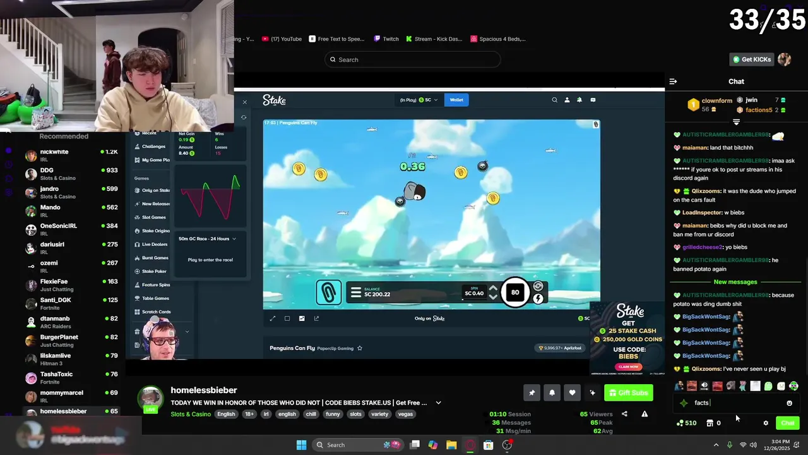The height and width of the screenshot is (455, 808).
Task: Open Stake notifications bell icon
Action: pos(579,100)
